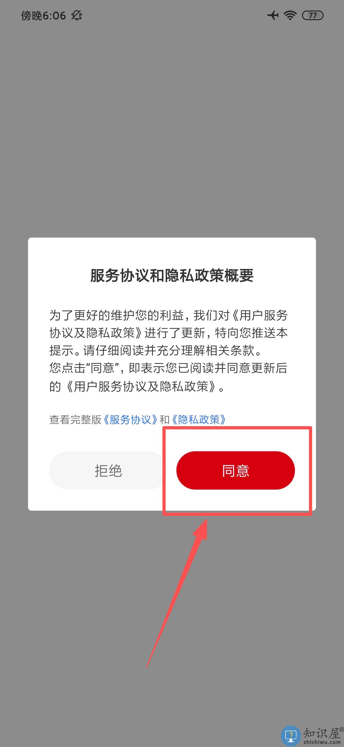Image resolution: width=344 pixels, height=747 pixels.
Task: Tap the Wi-Fi signal icon
Action: click(290, 15)
